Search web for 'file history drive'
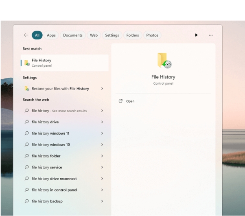 coord(45,122)
